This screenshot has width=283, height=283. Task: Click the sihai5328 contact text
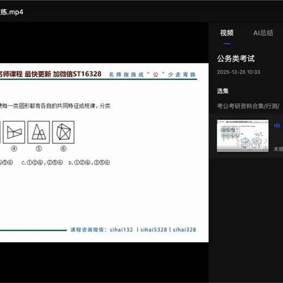[x=153, y=230]
